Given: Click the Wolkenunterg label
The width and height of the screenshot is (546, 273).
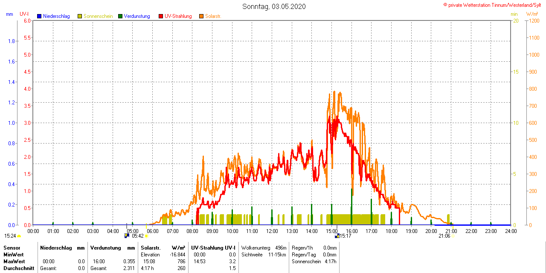Looking at the screenshot, I should pyautogui.click(x=256, y=247).
